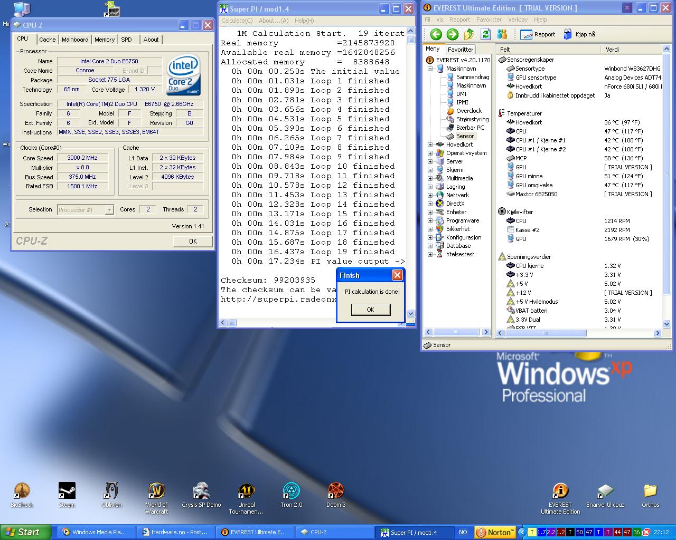Select Snarvei til cpuz desktop shortcut

(605, 495)
